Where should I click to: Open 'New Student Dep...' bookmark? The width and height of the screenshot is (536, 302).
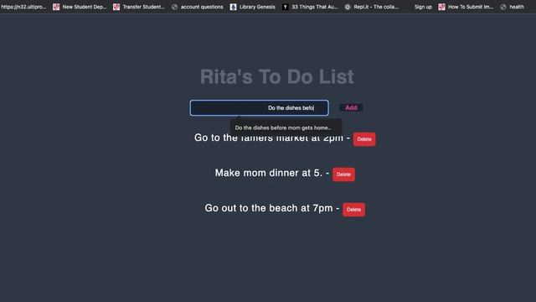pyautogui.click(x=80, y=7)
